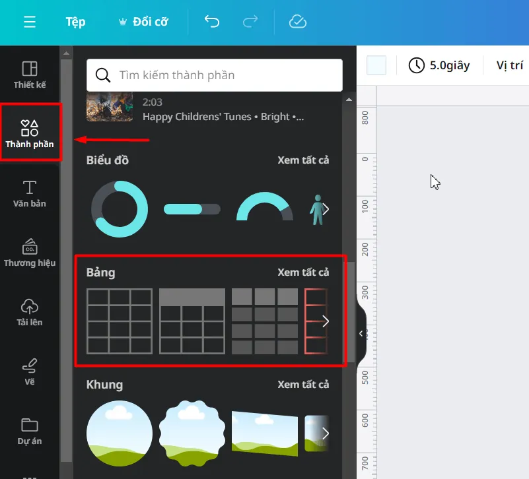
Task: Insert the plain outlined grid table
Action: pyautogui.click(x=120, y=321)
